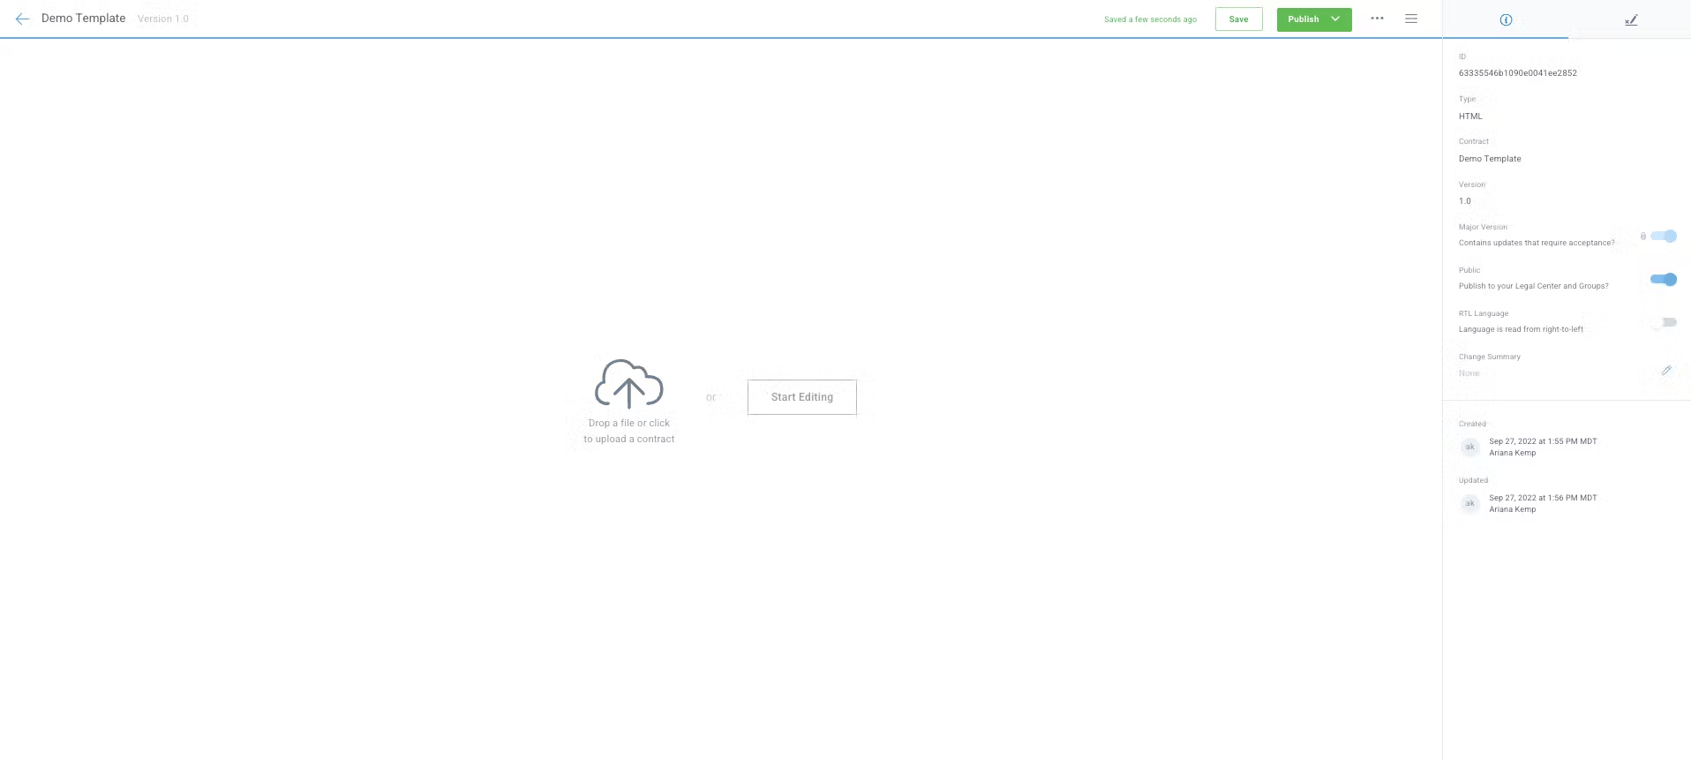Toggle the RTL Language switch

(x=1663, y=322)
